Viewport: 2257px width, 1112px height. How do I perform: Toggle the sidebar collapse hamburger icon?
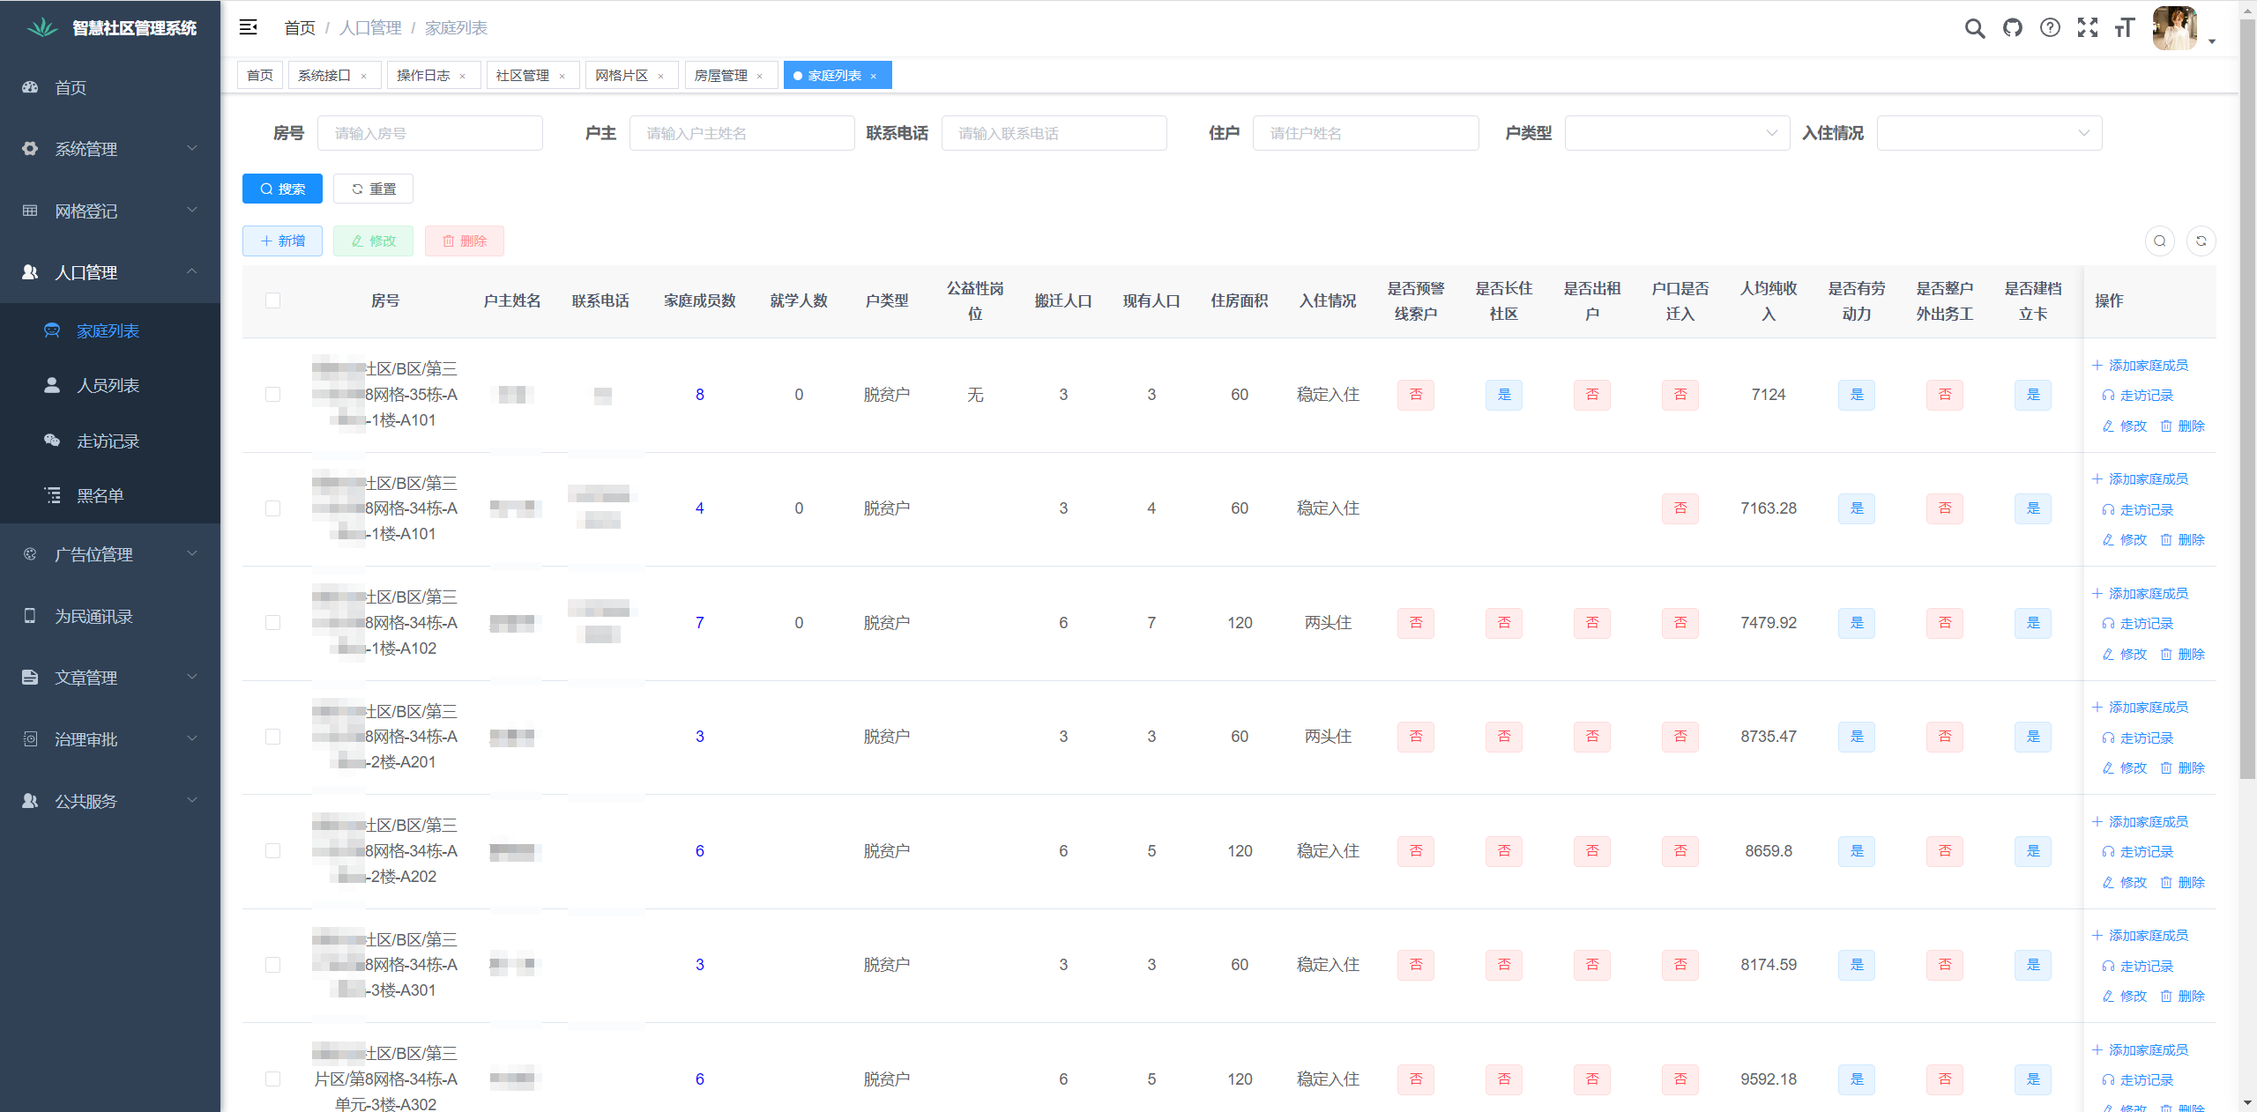click(x=249, y=27)
